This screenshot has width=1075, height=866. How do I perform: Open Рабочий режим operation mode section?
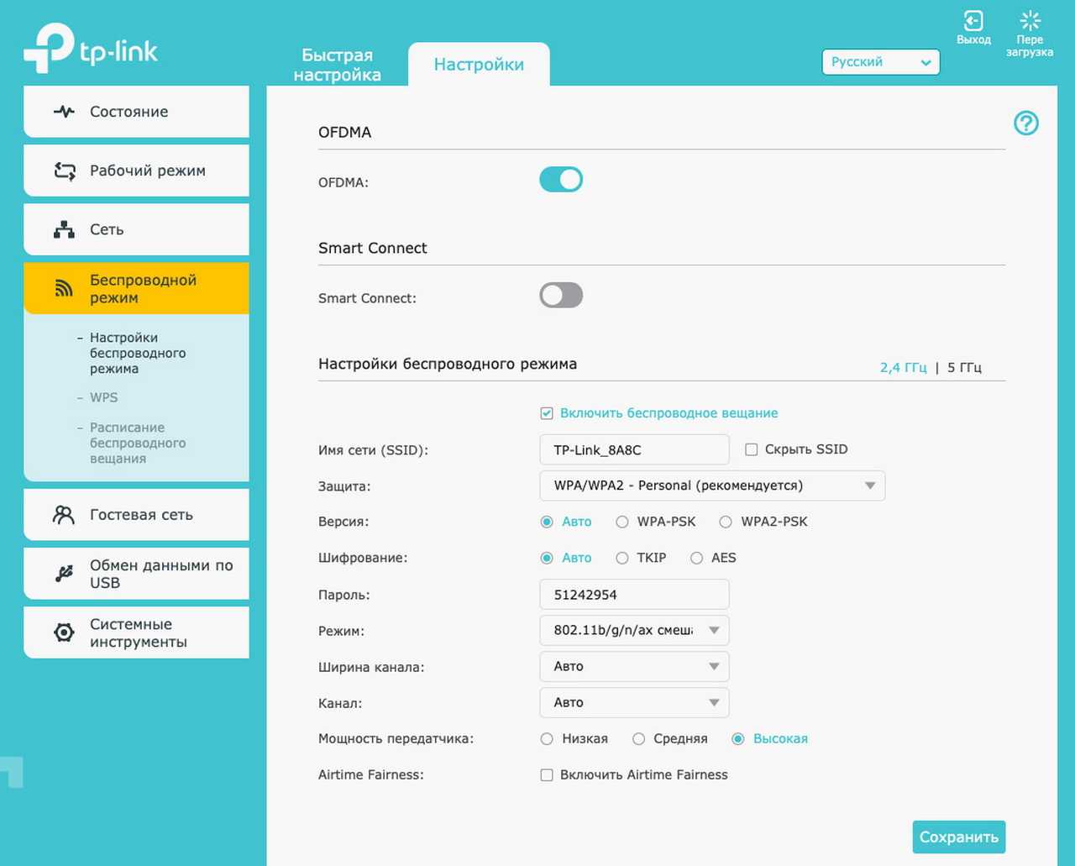pyautogui.click(x=137, y=171)
